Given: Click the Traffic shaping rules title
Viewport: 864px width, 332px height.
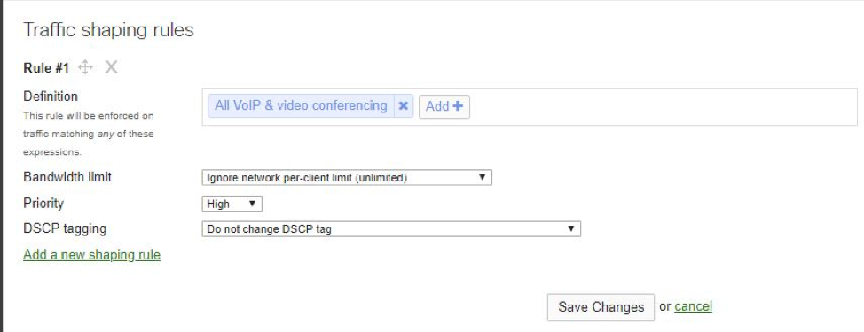Looking at the screenshot, I should [108, 30].
